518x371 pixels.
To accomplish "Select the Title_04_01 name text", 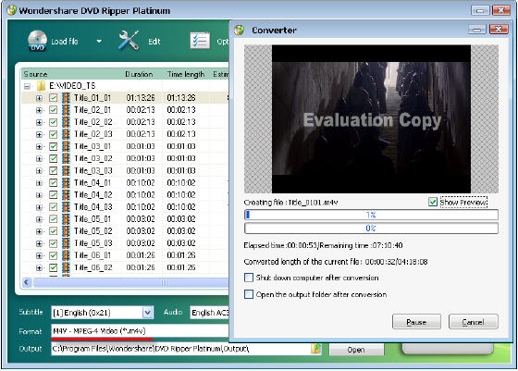I will click(x=92, y=182).
